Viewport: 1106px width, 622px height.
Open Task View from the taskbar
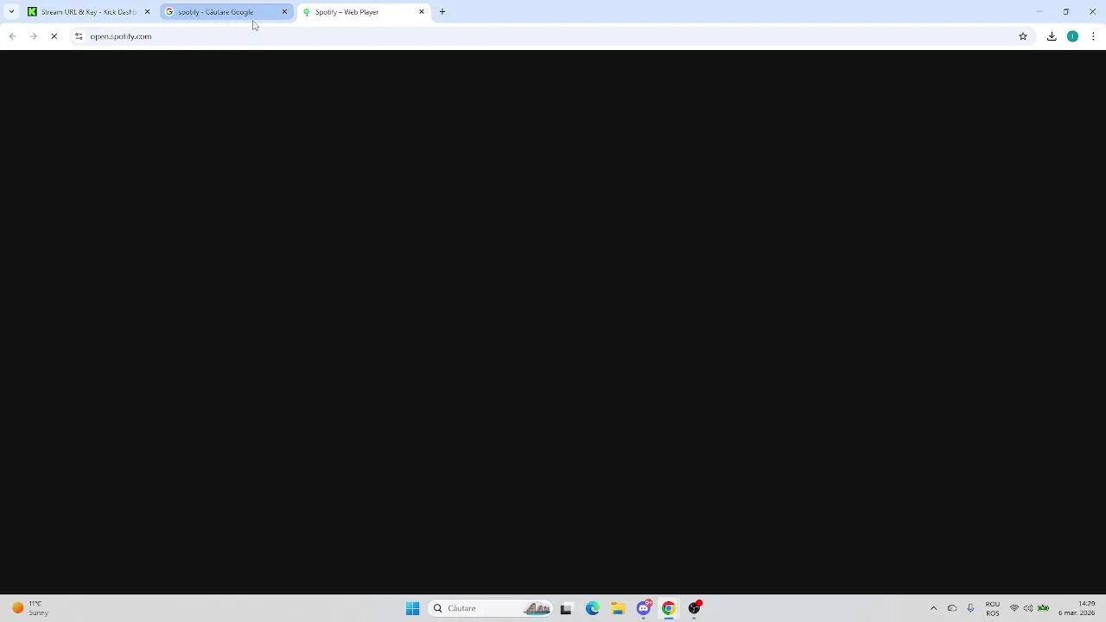[566, 608]
